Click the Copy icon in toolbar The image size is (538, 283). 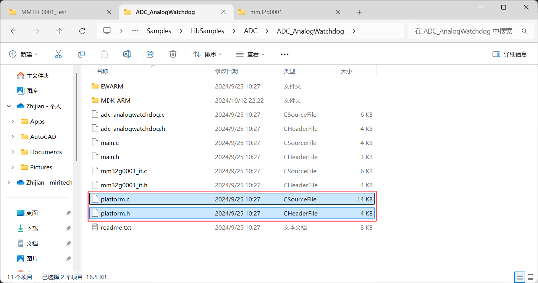click(81, 54)
